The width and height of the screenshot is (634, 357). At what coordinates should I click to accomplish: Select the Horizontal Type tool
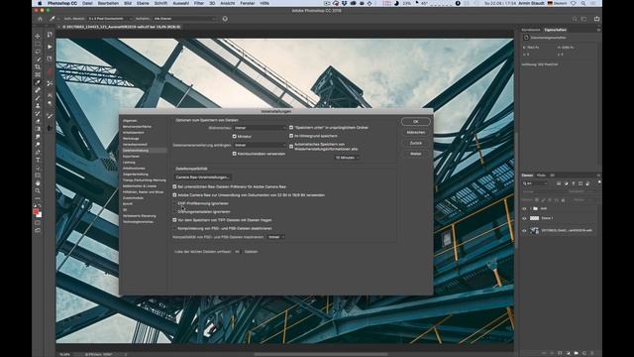(x=38, y=160)
